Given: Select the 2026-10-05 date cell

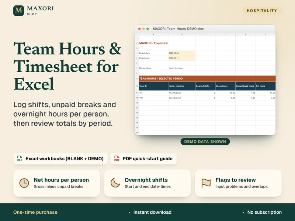Looking at the screenshot, I should [x=182, y=53].
